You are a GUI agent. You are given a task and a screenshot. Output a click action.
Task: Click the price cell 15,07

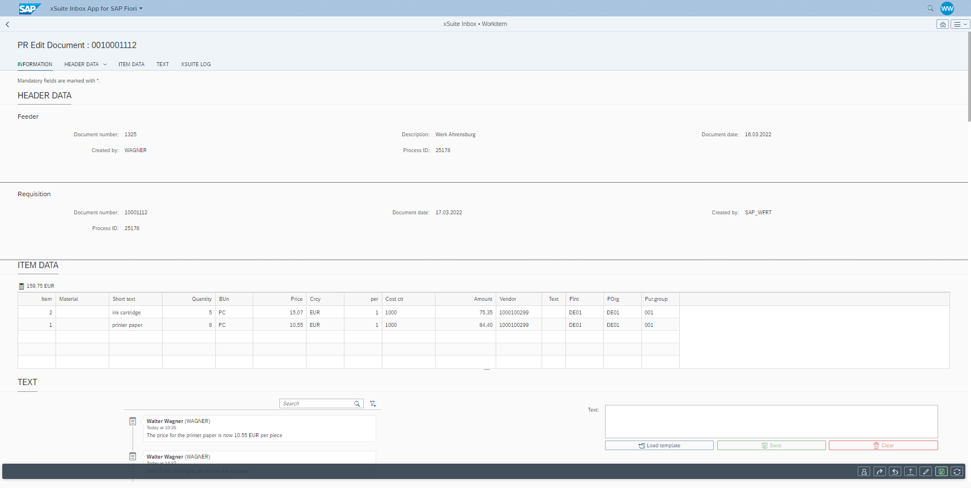[x=279, y=313]
